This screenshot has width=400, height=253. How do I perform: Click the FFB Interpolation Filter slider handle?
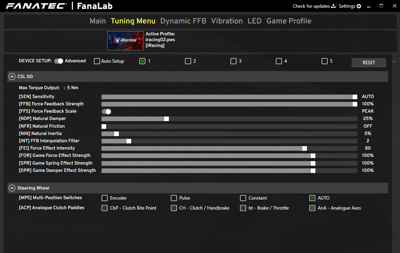[129, 141]
